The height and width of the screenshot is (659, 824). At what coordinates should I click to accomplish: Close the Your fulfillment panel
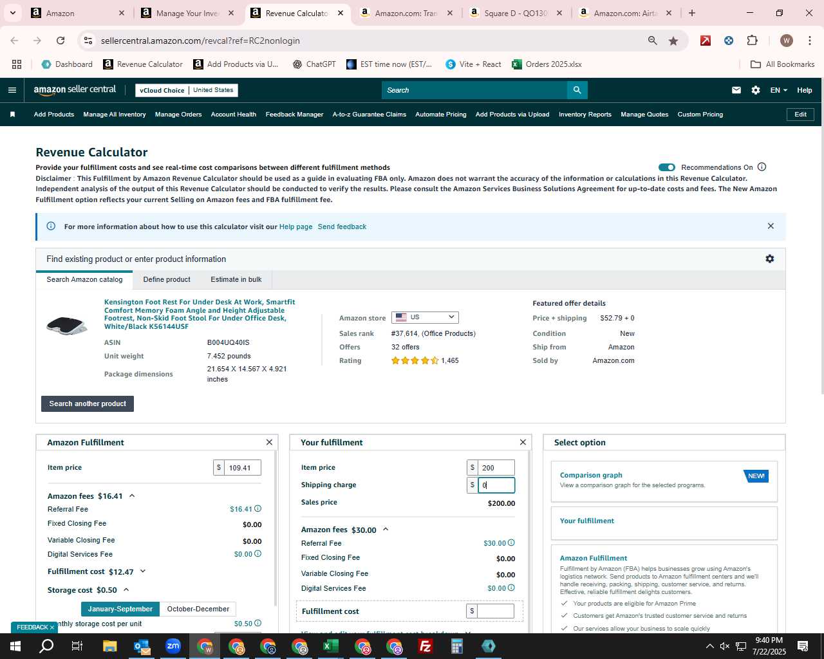(523, 442)
